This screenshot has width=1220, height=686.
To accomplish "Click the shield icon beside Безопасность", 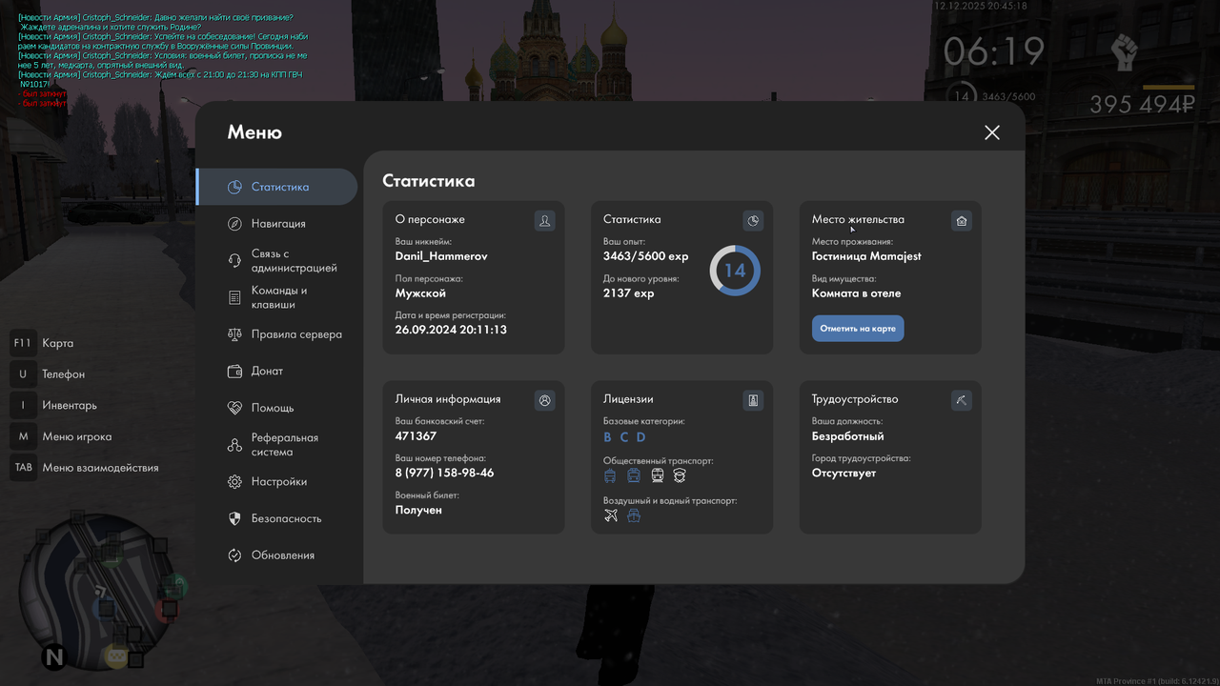I will pos(234,518).
